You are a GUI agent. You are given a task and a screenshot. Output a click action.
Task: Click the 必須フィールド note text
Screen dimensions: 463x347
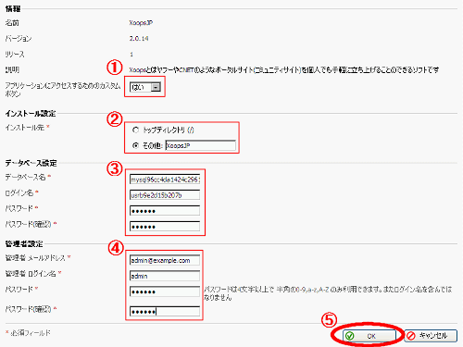coord(31,333)
